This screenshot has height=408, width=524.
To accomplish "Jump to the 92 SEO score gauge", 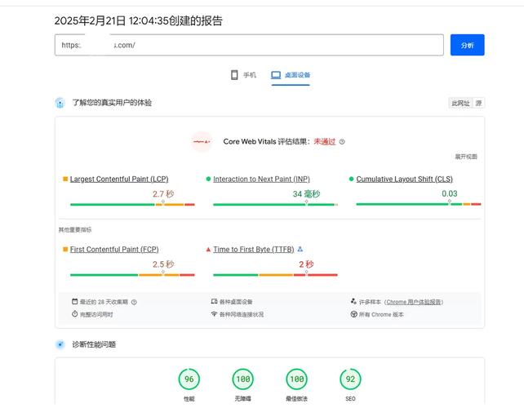I will tap(350, 379).
